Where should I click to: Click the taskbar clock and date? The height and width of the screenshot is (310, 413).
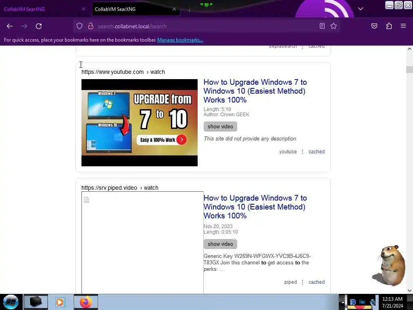[x=392, y=302]
